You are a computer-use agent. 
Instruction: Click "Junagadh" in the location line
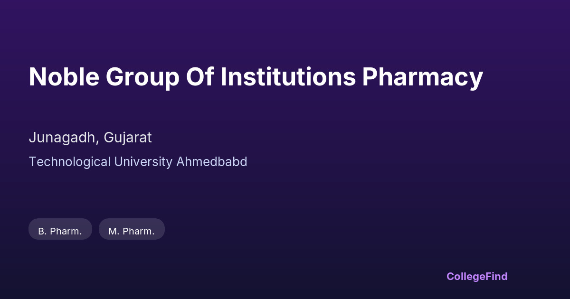click(x=63, y=138)
